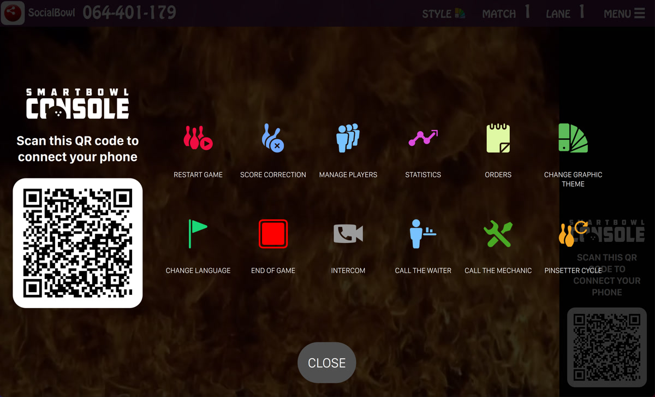The width and height of the screenshot is (655, 397).
Task: Click the large QR code on left
Action: [78, 243]
